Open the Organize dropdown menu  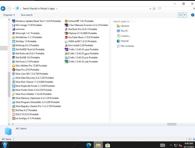9,15
